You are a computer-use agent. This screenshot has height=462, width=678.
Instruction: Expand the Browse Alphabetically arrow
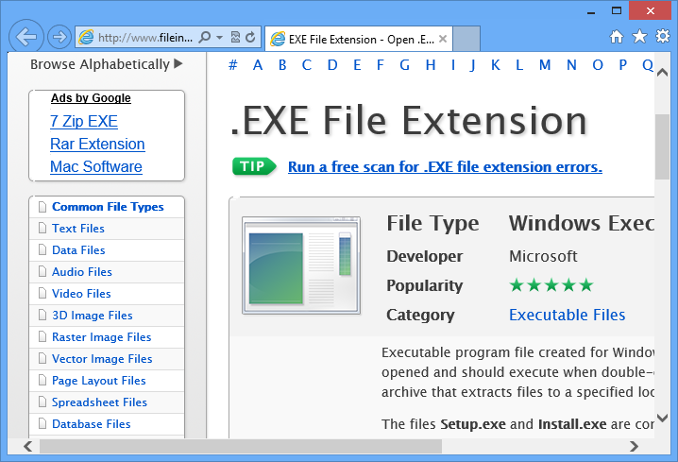pos(178,63)
